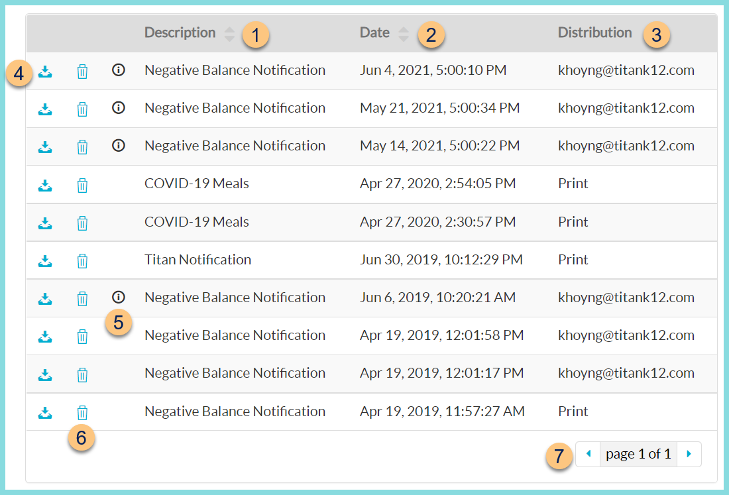Delete the second COVID-19 Meals entry

tap(82, 222)
